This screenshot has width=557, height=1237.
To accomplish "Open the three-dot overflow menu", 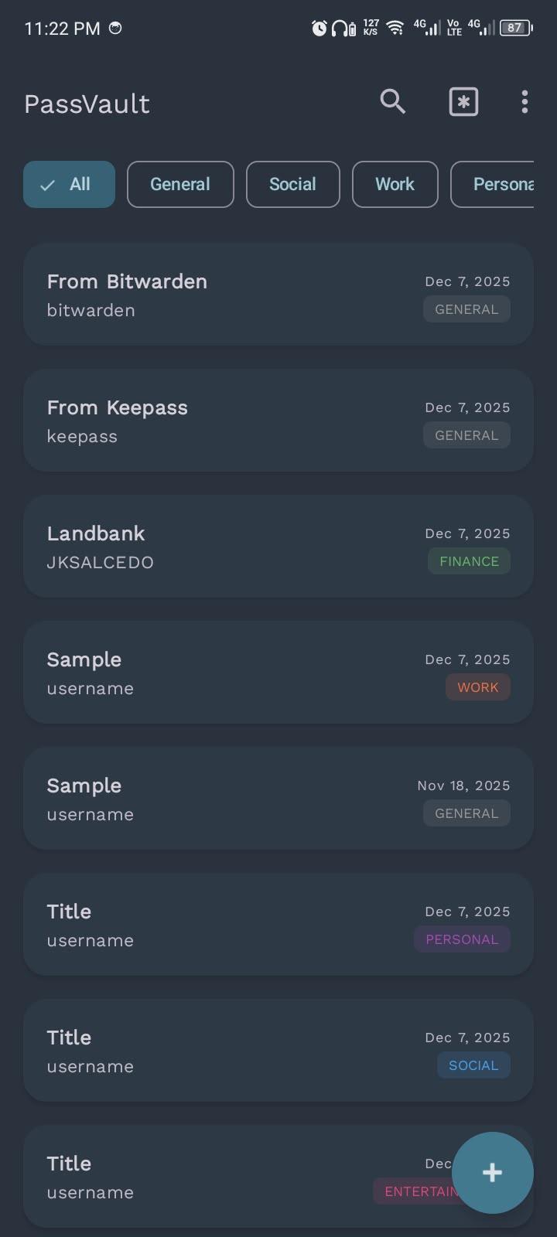I will (x=525, y=102).
